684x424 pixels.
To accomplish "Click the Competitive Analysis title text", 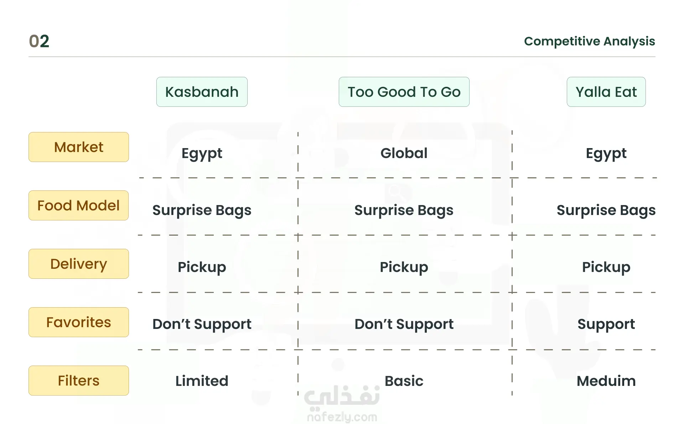I will 590,41.
